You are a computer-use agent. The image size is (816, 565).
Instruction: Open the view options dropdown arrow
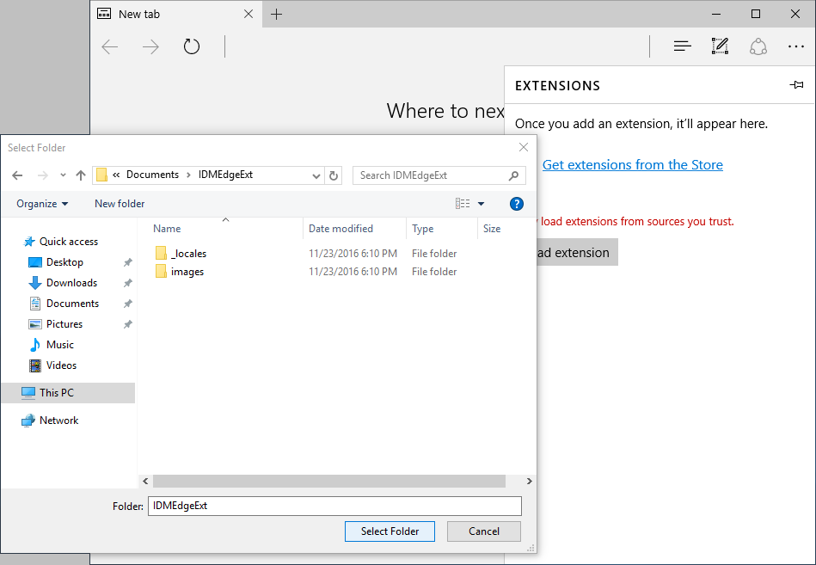(480, 203)
